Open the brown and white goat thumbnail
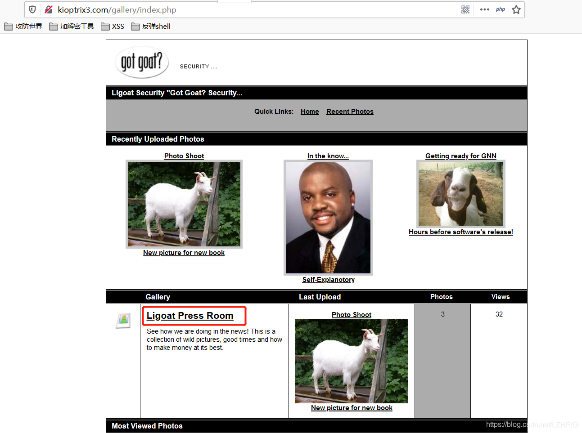Viewport: 582px width, 433px height. click(461, 194)
